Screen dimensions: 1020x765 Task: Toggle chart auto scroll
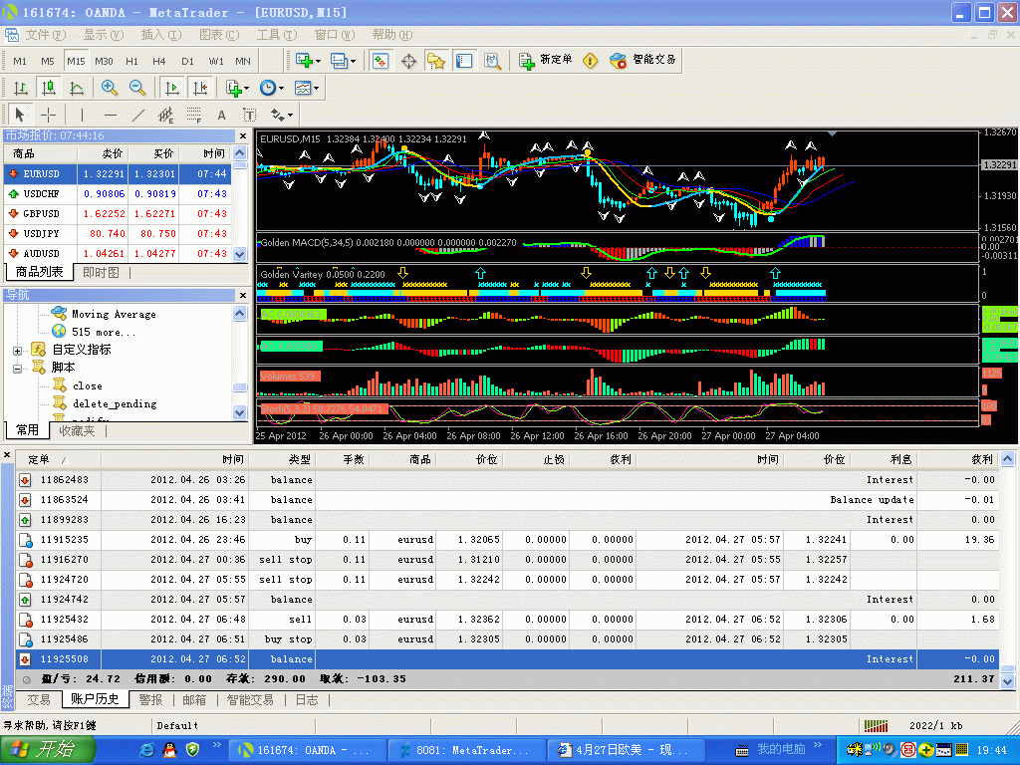[x=171, y=88]
